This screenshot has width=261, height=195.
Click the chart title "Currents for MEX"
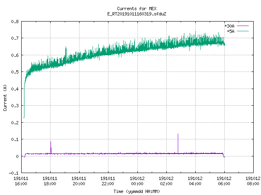pos(137,9)
